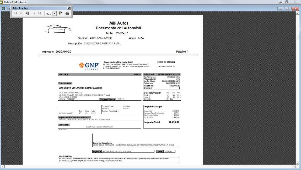The image size is (301, 170).
Task: Click description 'Z3 ROADSTER 2 PUERTAS 1.9 LTS.'
Action: pyautogui.click(x=102, y=43)
